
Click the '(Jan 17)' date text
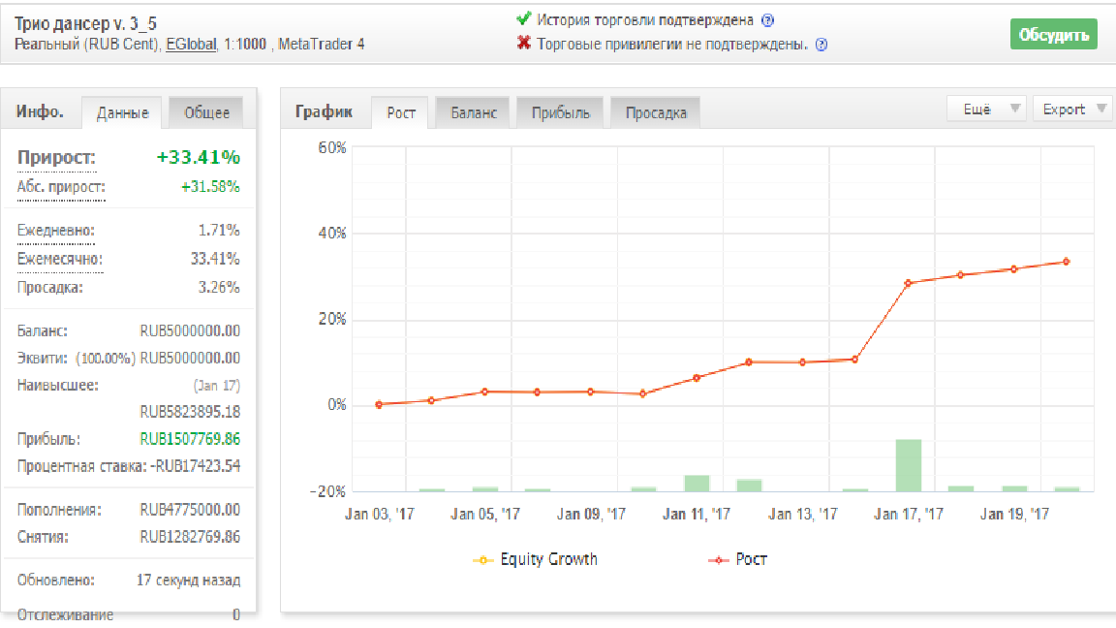(216, 386)
